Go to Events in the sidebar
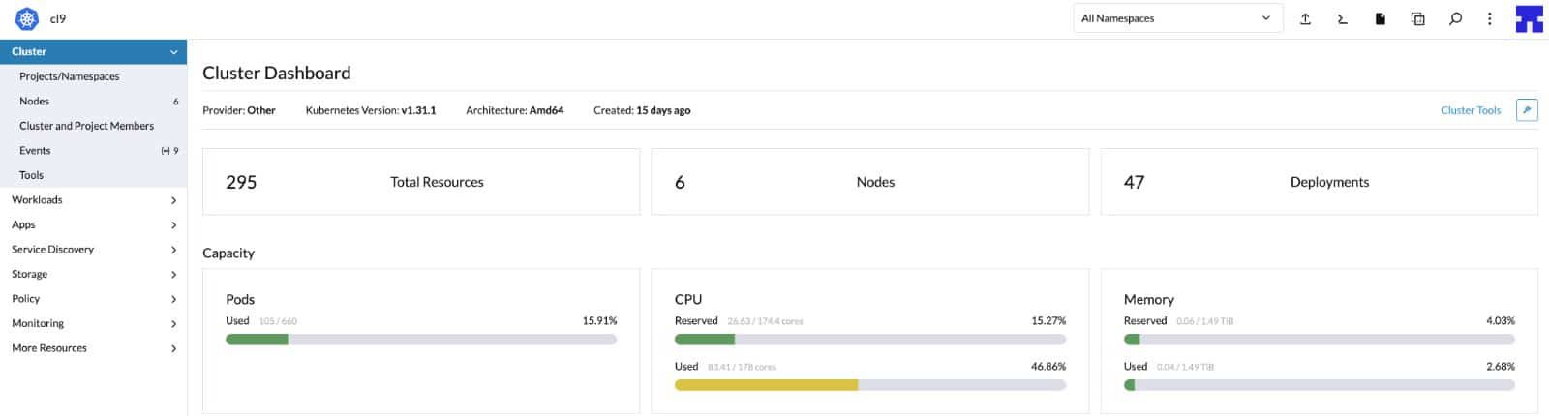The image size is (1549, 416). click(x=35, y=151)
